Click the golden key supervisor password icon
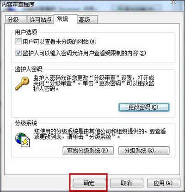Viewport: 185px width, 192px height. [22, 84]
